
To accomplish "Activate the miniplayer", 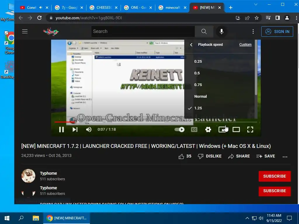I will click(222, 129).
